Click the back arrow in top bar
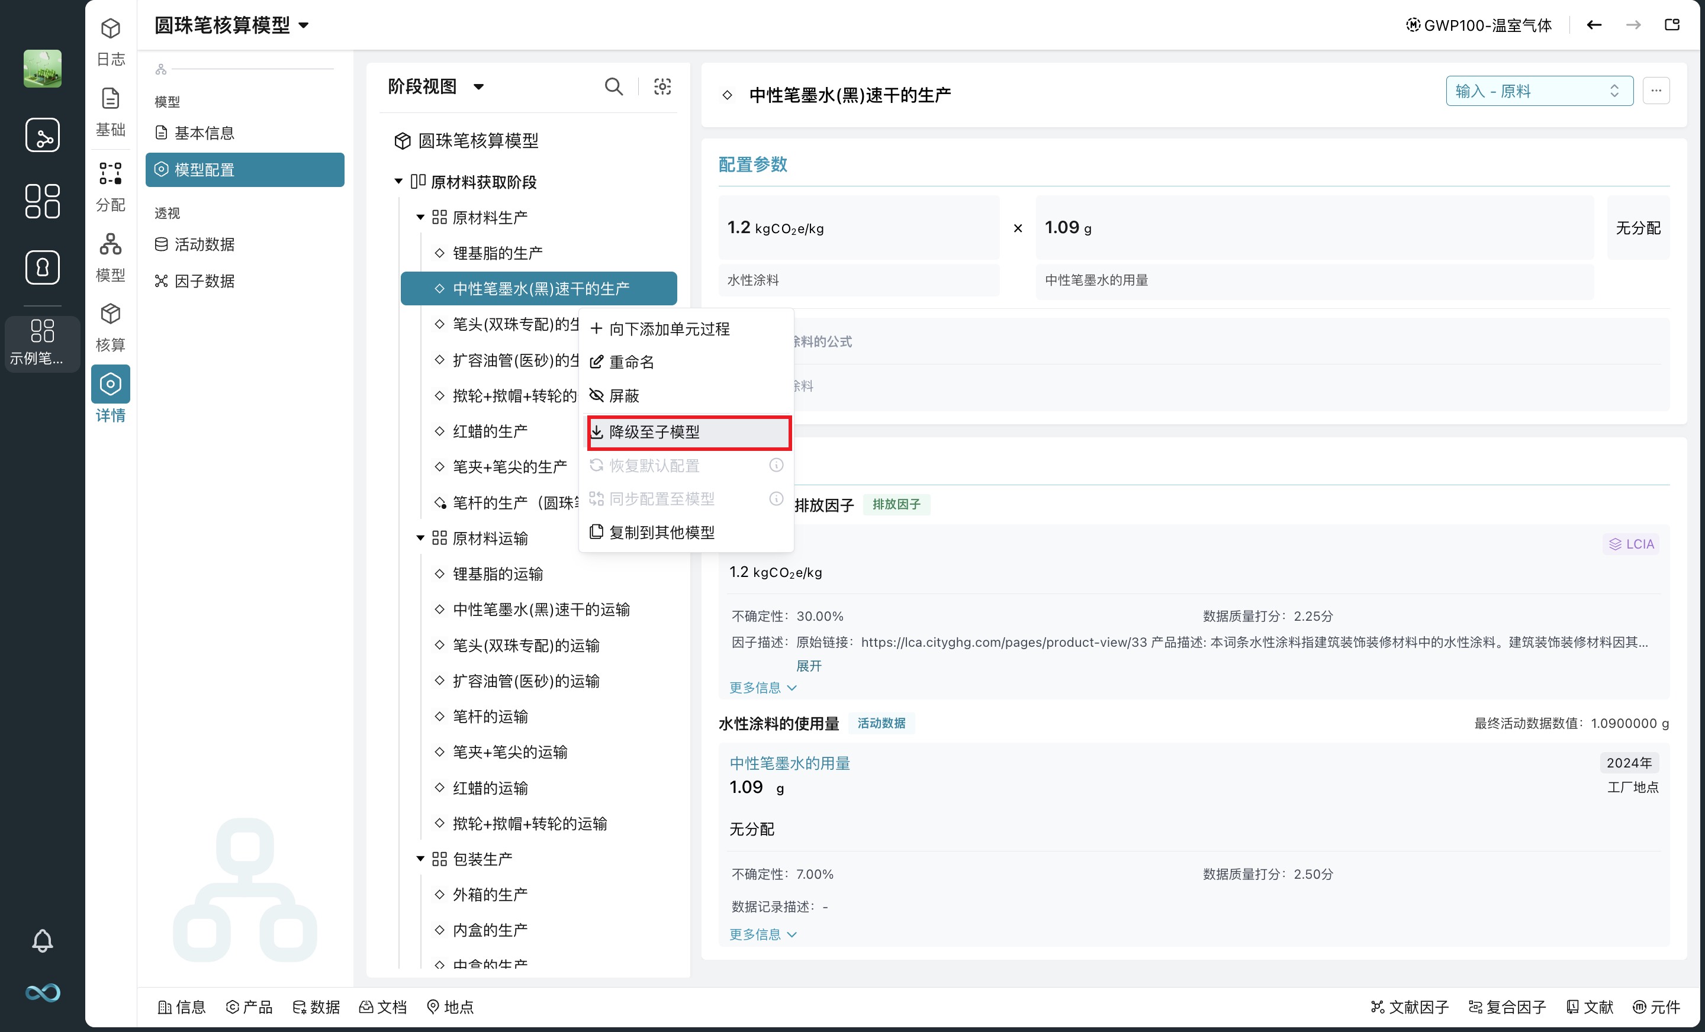This screenshot has width=1705, height=1032. 1594,25
